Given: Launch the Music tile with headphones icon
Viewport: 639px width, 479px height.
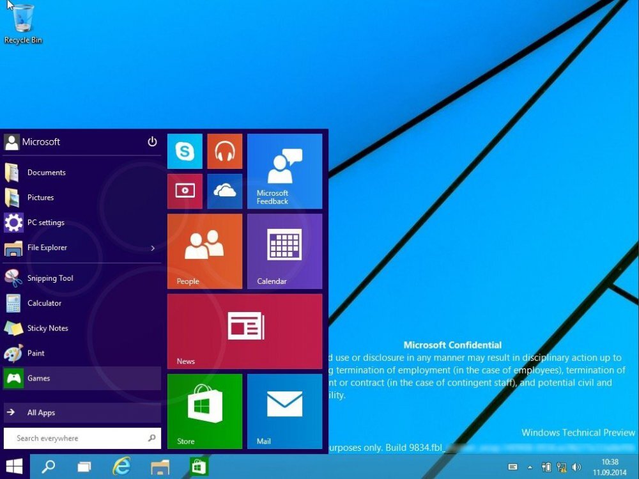Looking at the screenshot, I should click(225, 152).
